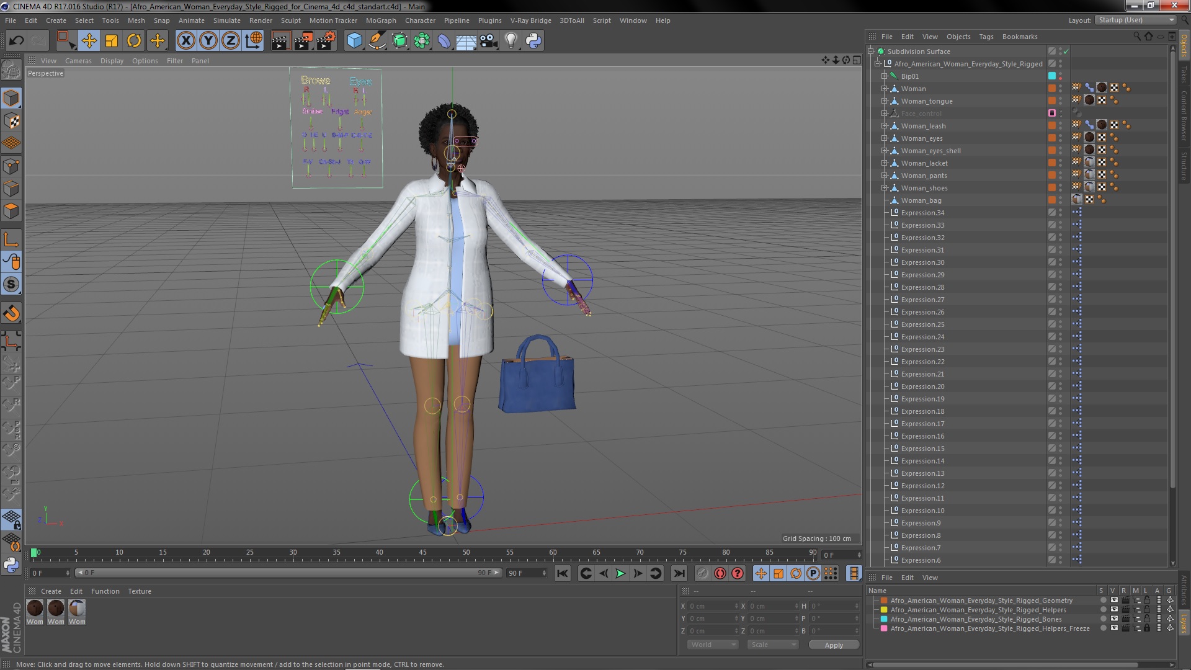Select the Scale tool in top toolbar
The image size is (1191, 670).
click(x=112, y=41)
